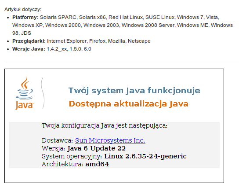Click the 'Twój system Java funkcjonuje' heading
The height and width of the screenshot is (187, 239).
[x=134, y=91]
